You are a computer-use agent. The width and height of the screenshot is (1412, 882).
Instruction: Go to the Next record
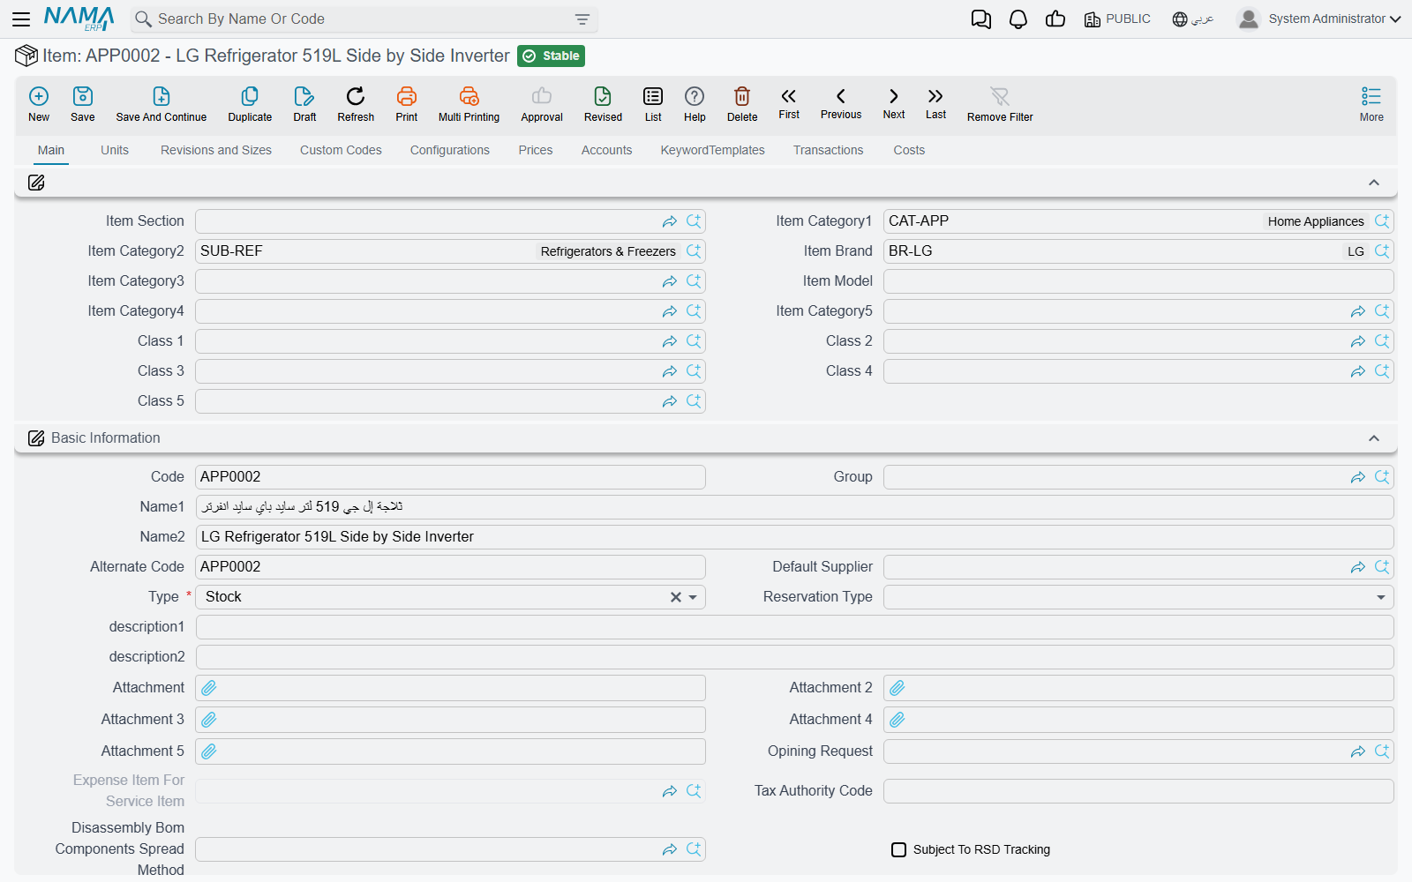[894, 103]
